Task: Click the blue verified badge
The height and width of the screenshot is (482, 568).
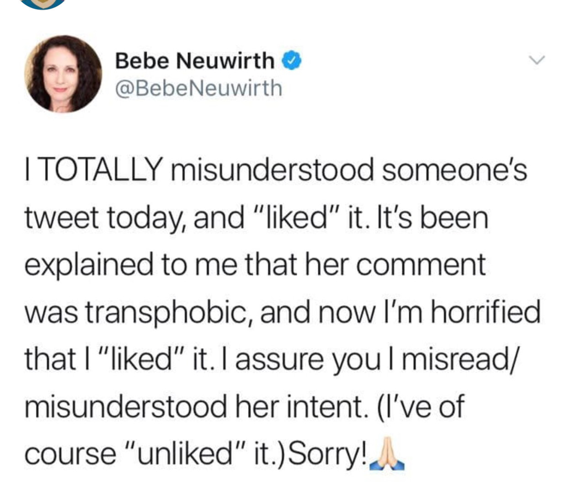Action: click(x=292, y=60)
